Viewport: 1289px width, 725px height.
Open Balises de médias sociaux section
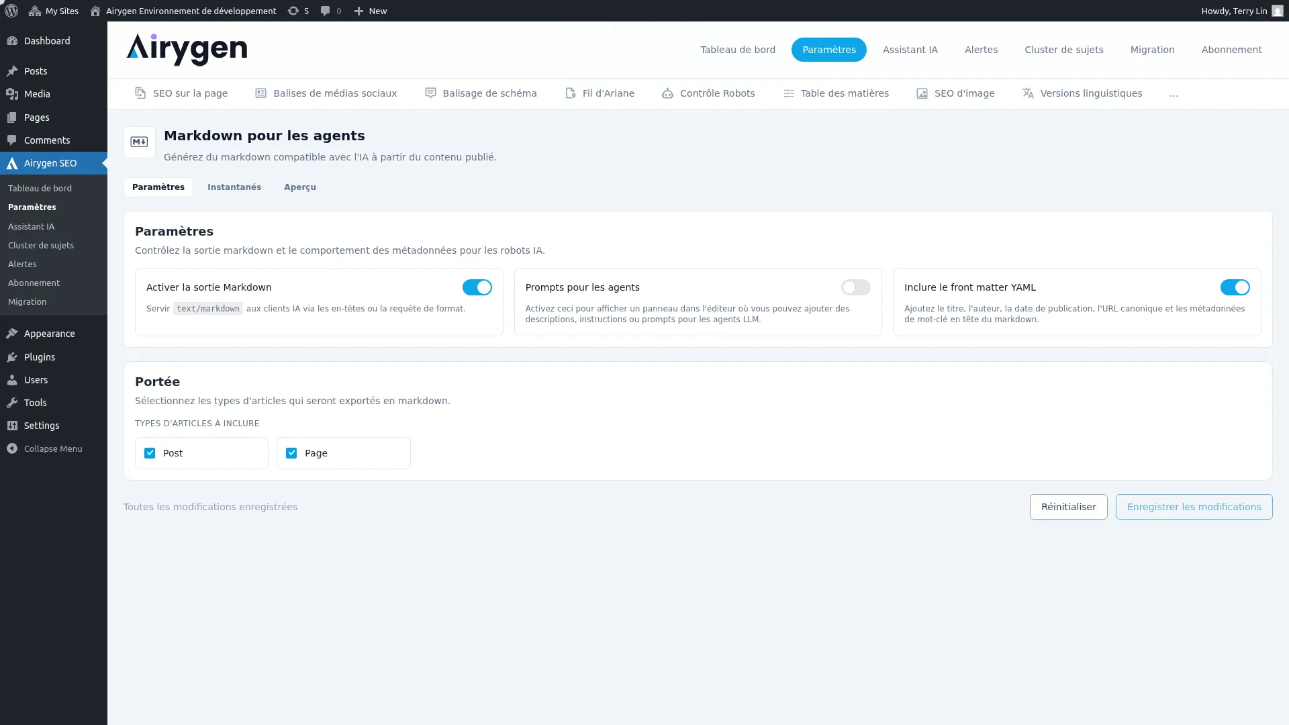click(326, 93)
